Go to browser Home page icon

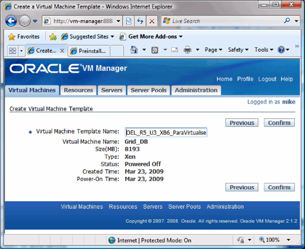[134, 50]
